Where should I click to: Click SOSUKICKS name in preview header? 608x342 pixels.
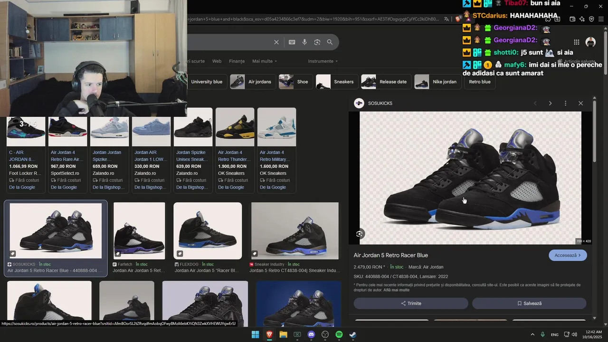tap(380, 103)
